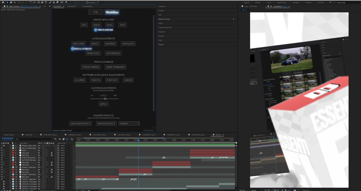
Task: Select the Rotation tool
Action: (30, 2)
